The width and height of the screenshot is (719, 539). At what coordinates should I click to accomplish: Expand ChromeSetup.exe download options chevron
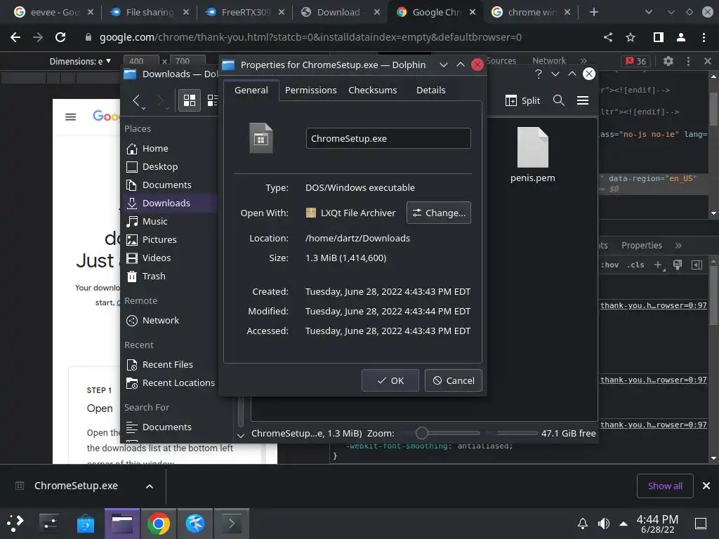point(150,486)
